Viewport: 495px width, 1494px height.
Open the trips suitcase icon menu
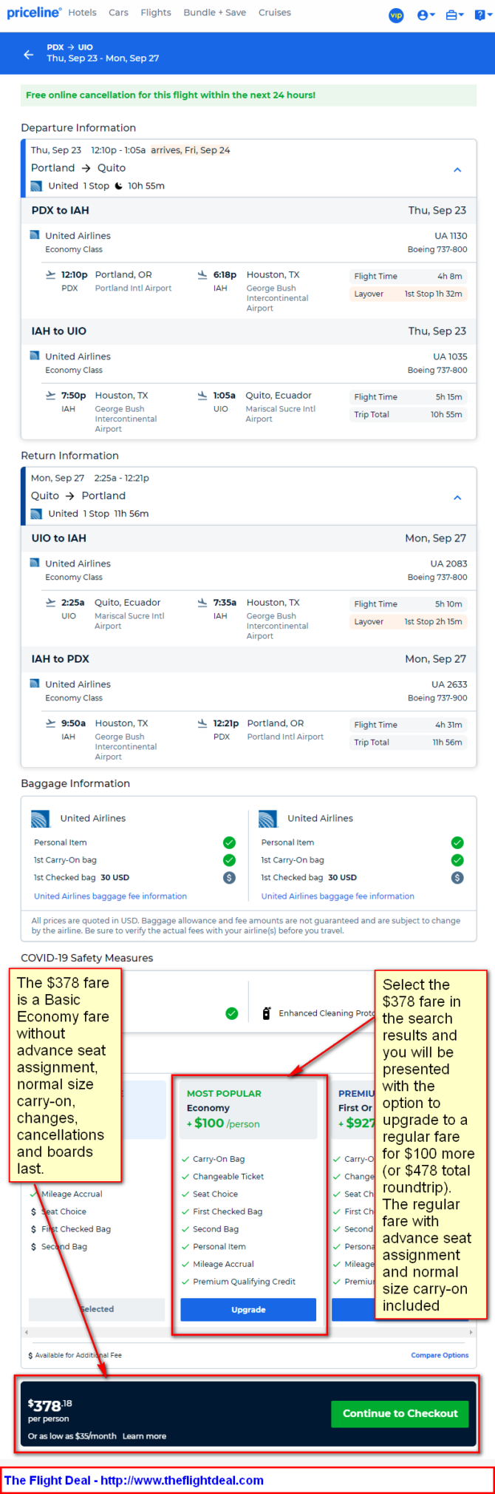(x=454, y=15)
